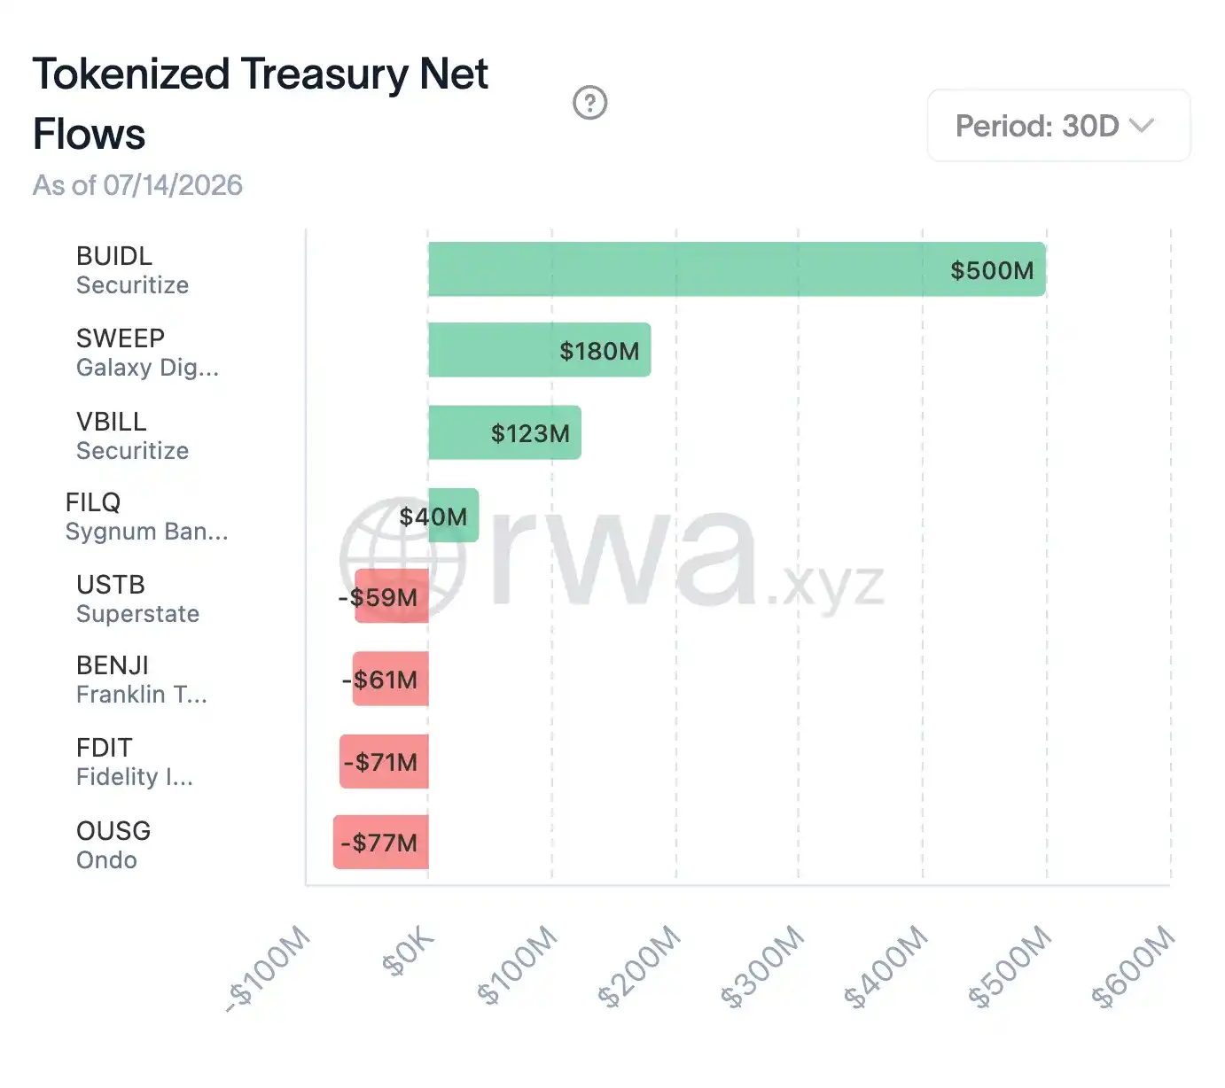Select the BUIDL Securitize label
Image resolution: width=1225 pixels, height=1088 pixels.
132,270
